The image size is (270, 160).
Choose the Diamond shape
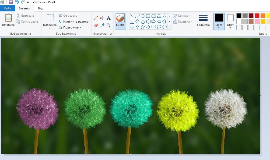pyautogui.click(x=137, y=22)
